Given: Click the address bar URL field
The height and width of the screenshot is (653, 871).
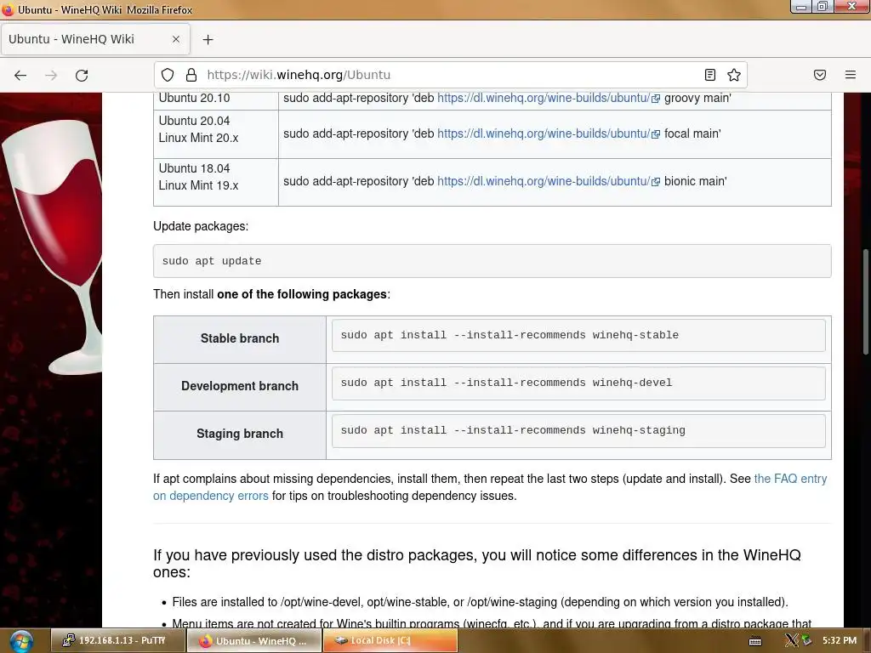Looking at the screenshot, I should point(450,75).
